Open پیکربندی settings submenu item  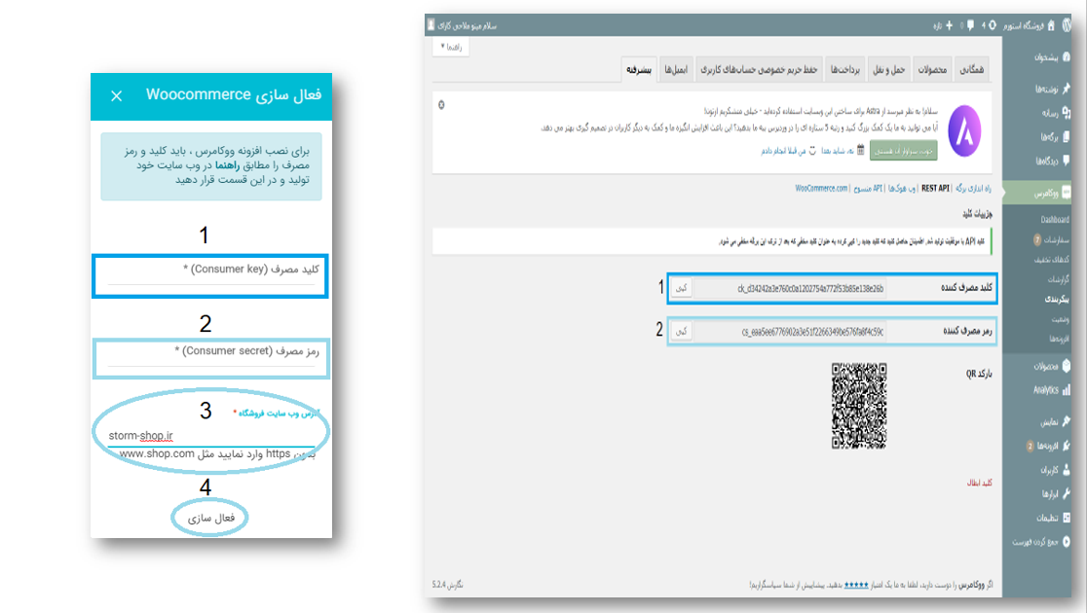1057,300
